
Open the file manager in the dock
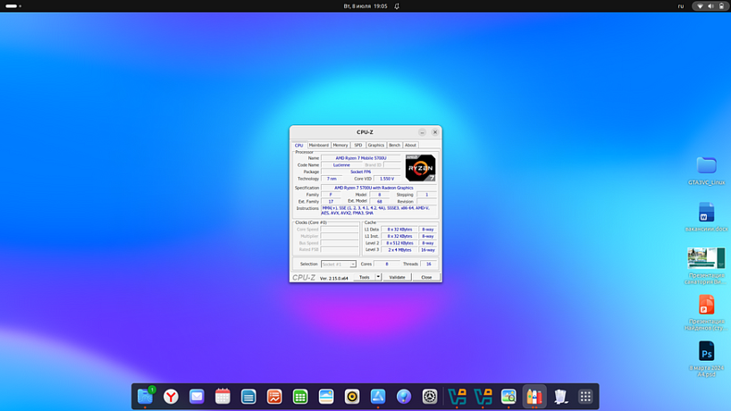[145, 397]
